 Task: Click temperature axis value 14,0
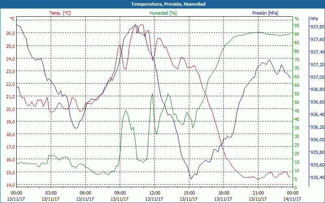click(x=11, y=185)
